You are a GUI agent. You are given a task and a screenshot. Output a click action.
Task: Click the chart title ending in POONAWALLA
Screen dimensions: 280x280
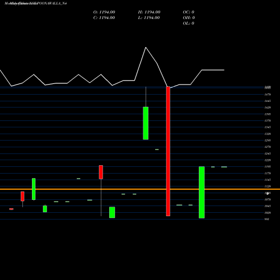tap(36, 3)
